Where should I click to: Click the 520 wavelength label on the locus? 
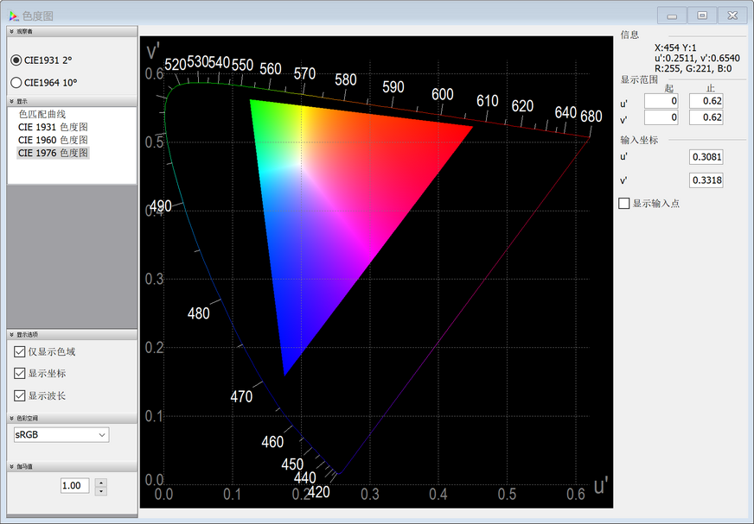click(x=175, y=65)
